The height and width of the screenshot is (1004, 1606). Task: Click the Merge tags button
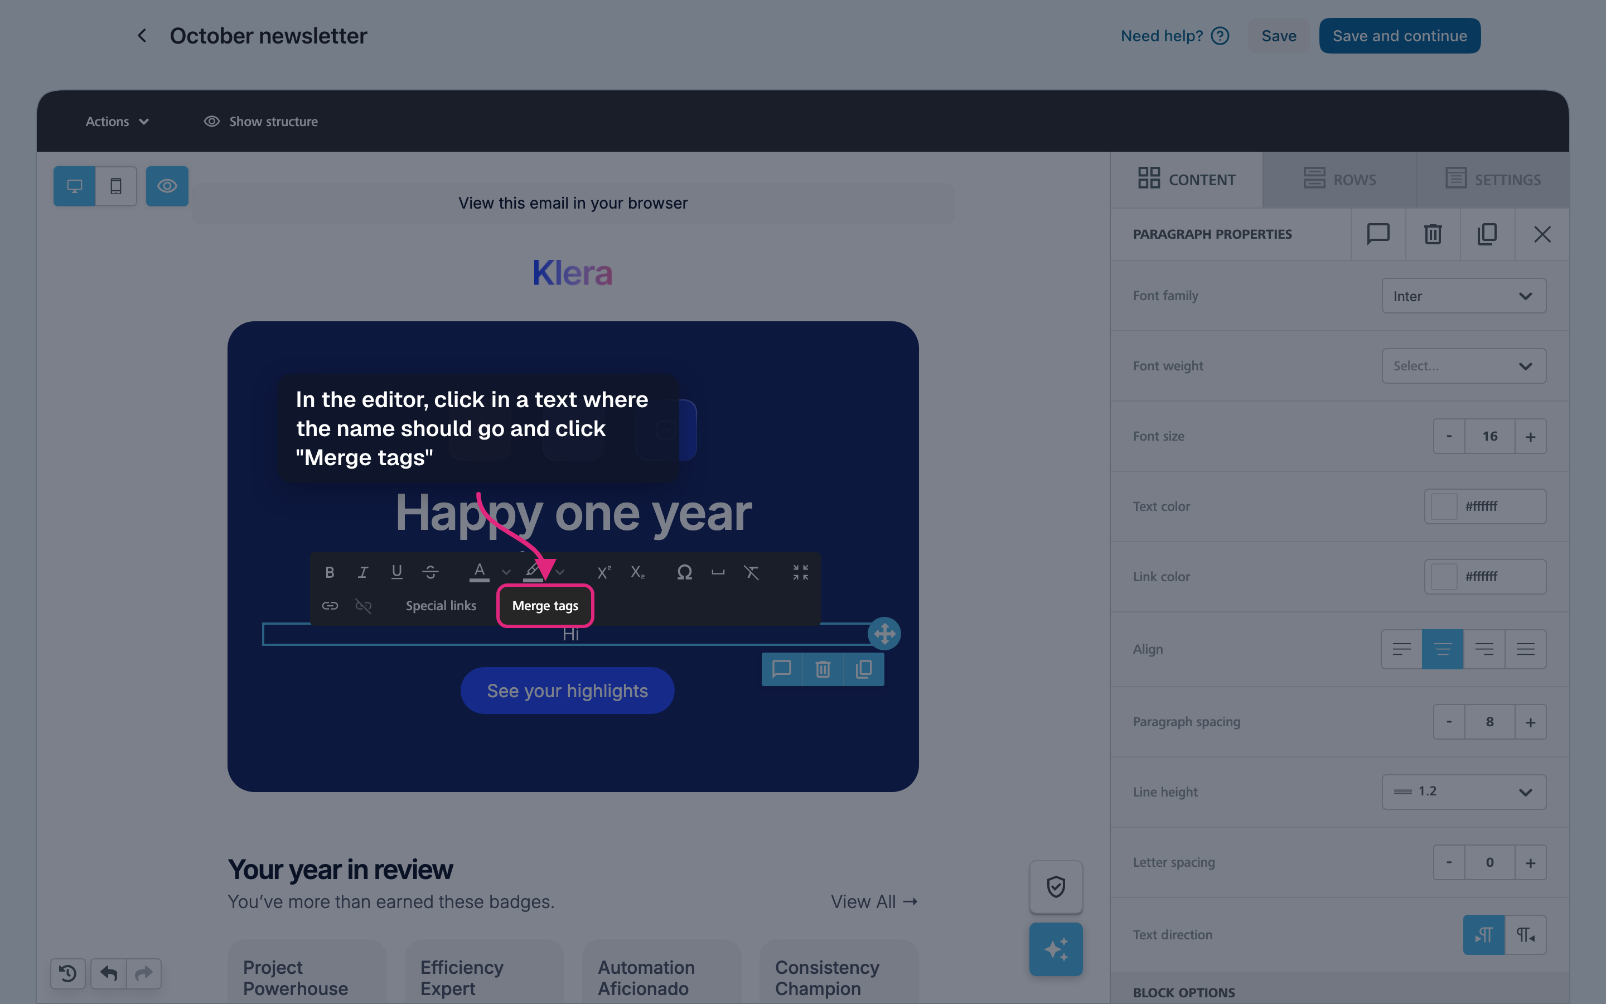coord(545,606)
